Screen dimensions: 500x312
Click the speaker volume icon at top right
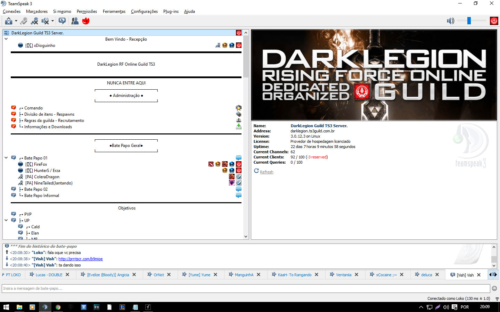pyautogui.click(x=450, y=21)
